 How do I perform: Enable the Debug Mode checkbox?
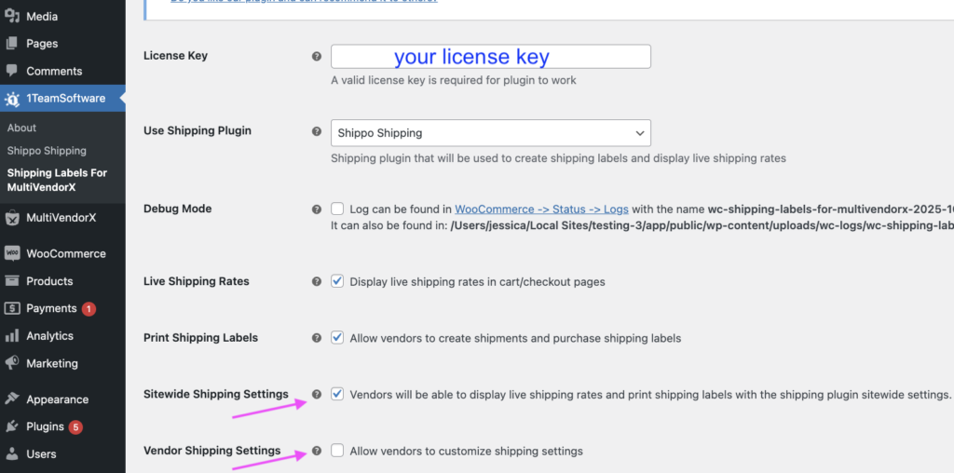point(337,209)
